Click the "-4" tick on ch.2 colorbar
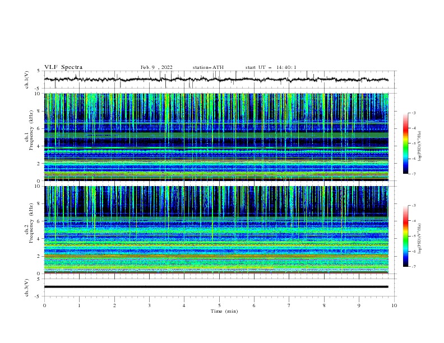The image size is (444, 343). (414, 221)
